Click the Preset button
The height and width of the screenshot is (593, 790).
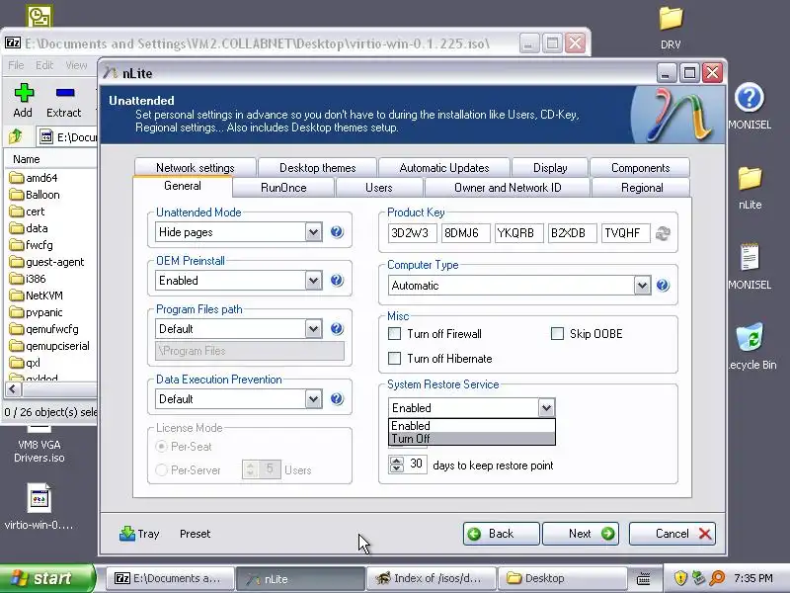195,534
